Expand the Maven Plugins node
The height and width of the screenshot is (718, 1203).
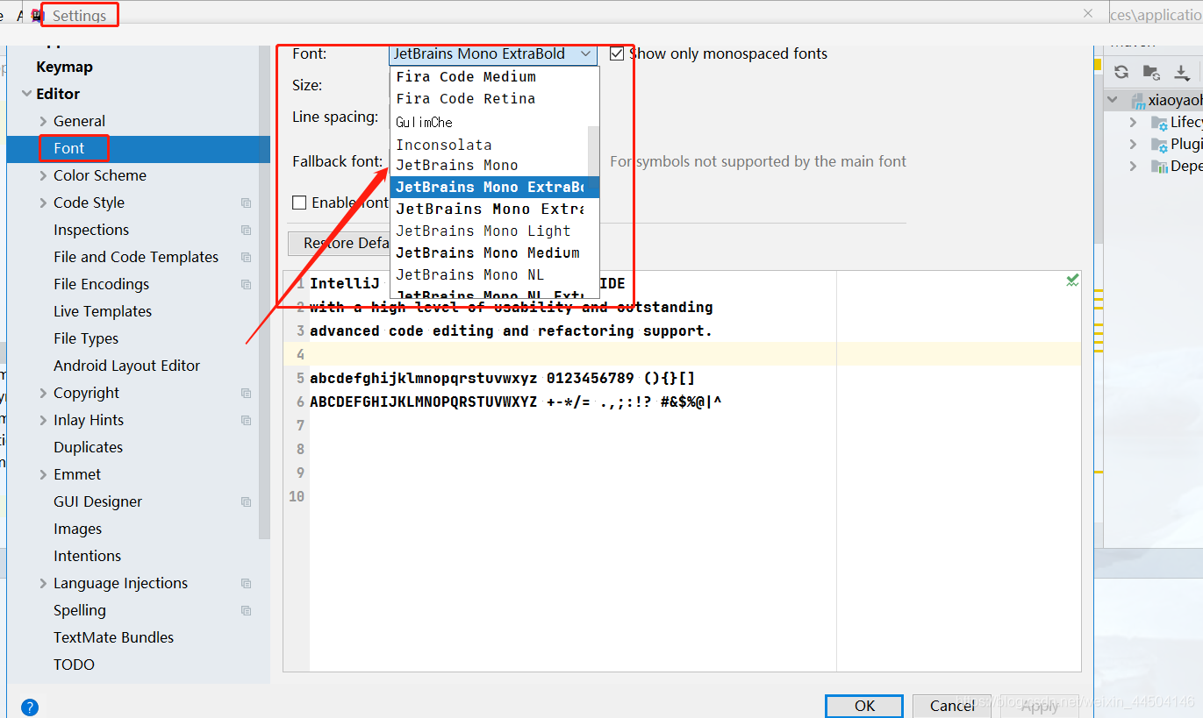[x=1133, y=144]
